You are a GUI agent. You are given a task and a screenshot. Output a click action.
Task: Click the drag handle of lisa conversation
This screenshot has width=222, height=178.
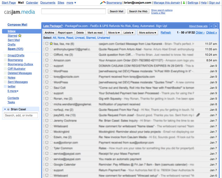point(44,44)
